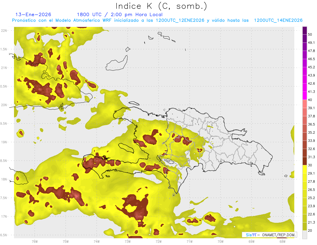Click the colorbar value "41.3"
This screenshot has height=245, width=317.
[x=311, y=92]
